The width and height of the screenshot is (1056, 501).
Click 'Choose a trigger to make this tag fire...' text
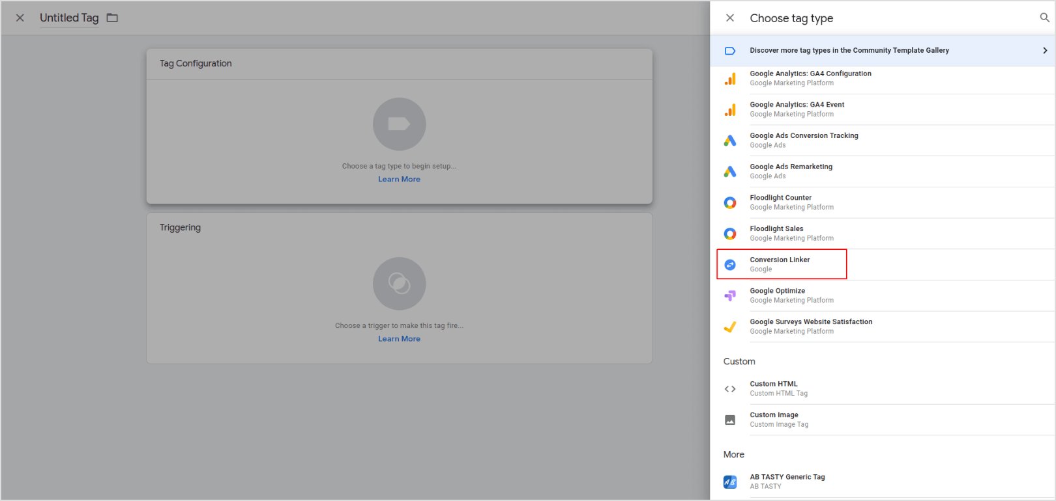click(x=399, y=326)
